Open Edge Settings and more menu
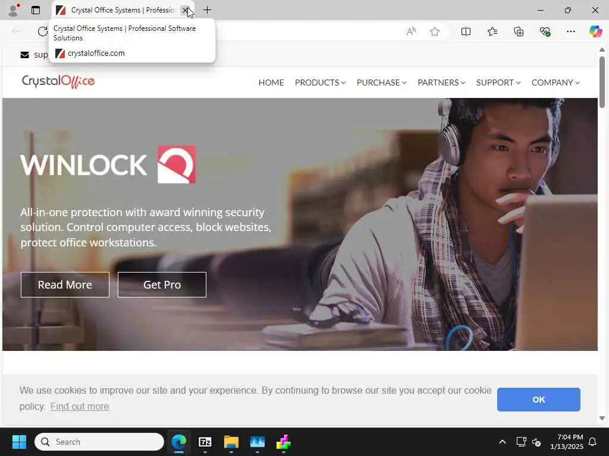Screen dimensions: 609x456 click(x=570, y=31)
